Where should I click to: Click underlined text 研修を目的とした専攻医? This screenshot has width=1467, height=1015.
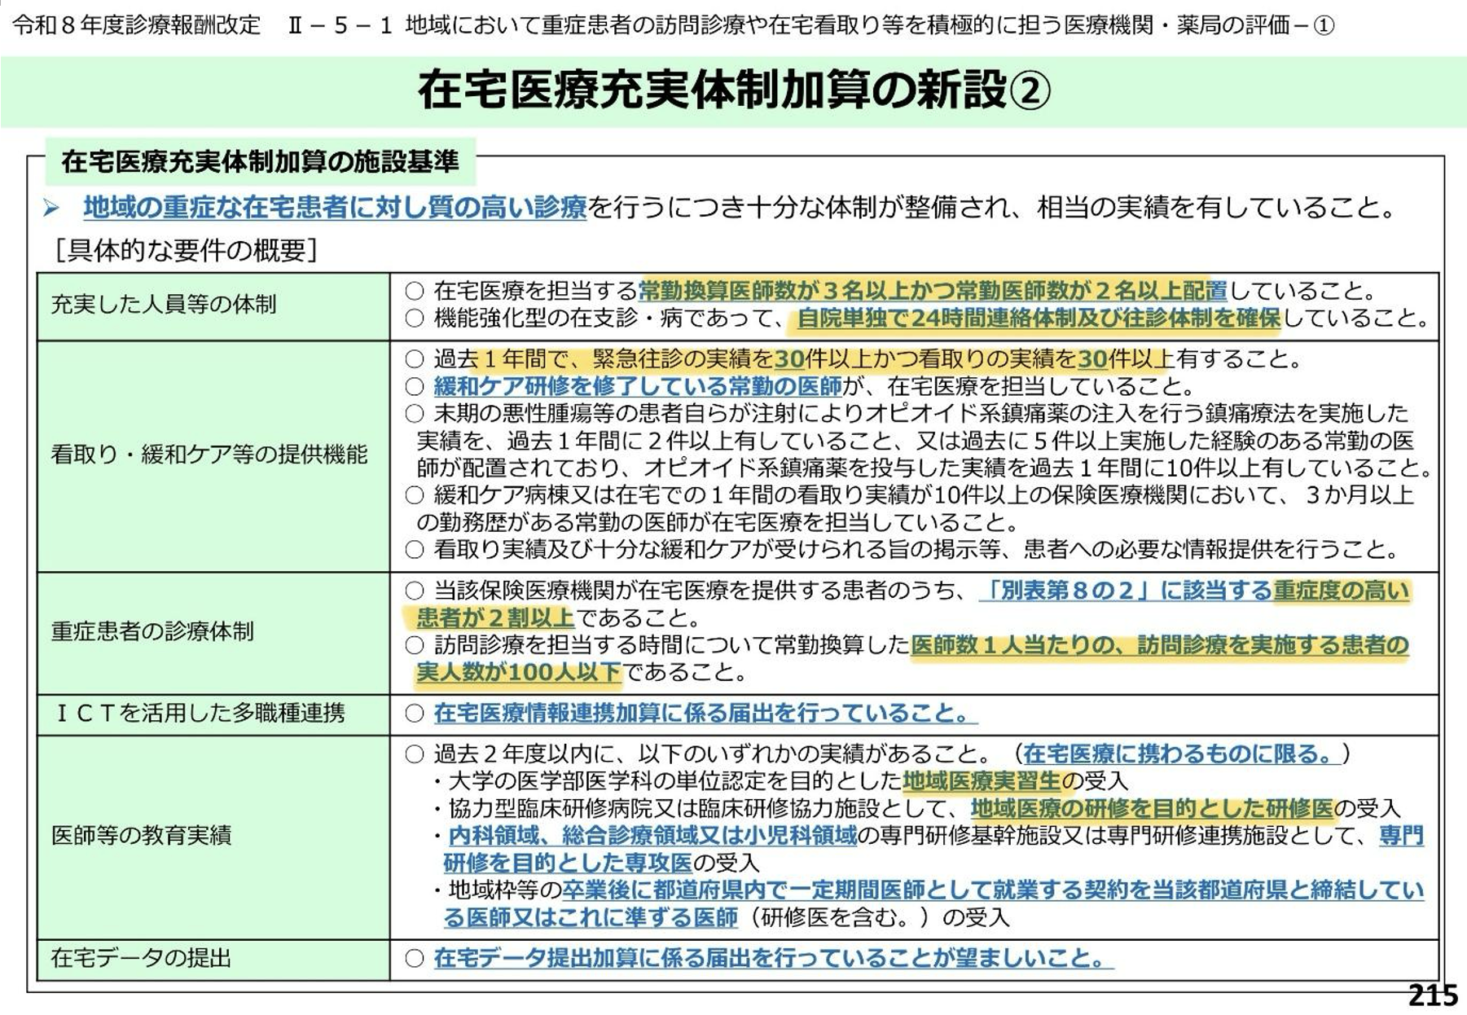pos(568,863)
